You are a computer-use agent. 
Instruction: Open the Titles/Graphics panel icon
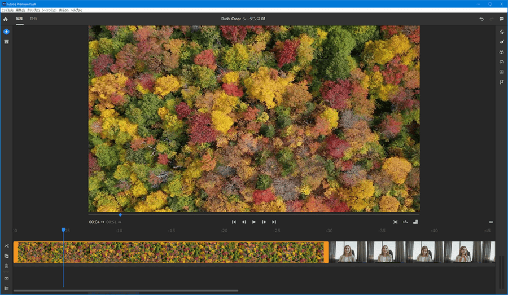click(x=501, y=32)
